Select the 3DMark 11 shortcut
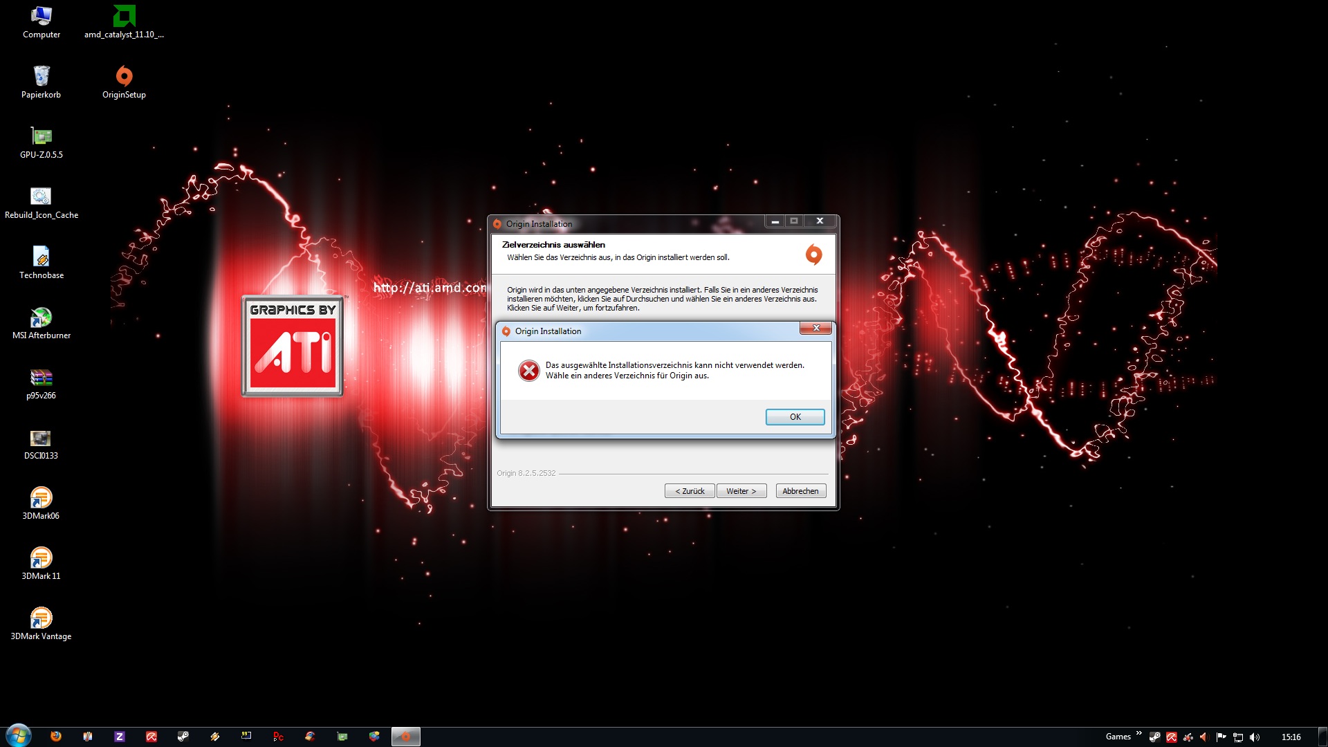Screen dimensions: 1328x747 (x=41, y=564)
